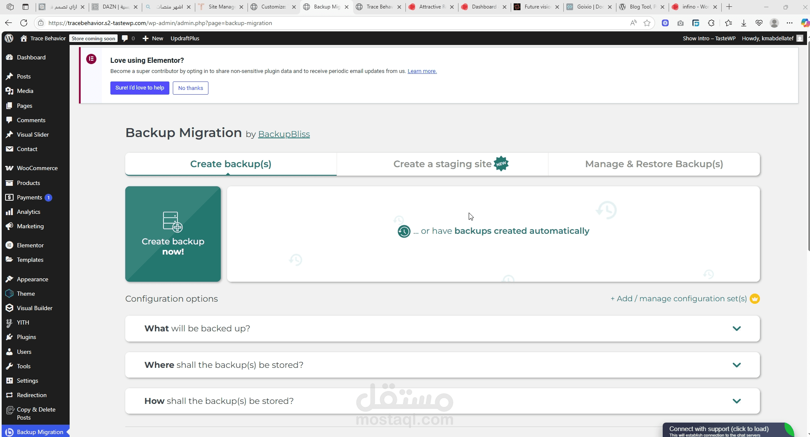Viewport: 810px width, 437px height.
Task: Click Store coming soon badge
Action: (x=93, y=38)
